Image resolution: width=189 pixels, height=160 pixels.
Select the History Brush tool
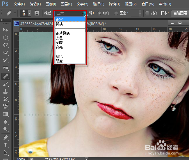tap(6, 99)
